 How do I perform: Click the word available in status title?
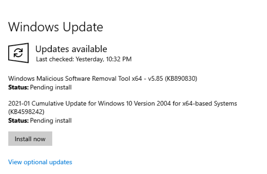(89, 49)
